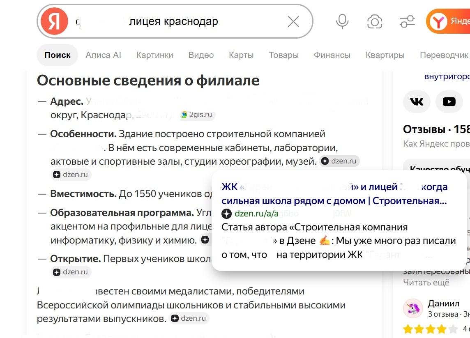Image resolution: width=470 pixels, height=338 pixels.
Task: Open the dzen.ru chip after результатами выпускников
Action: (189, 318)
